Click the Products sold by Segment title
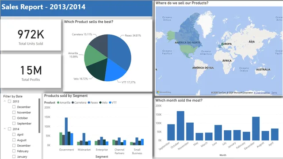The height and width of the screenshot is (159, 283). (66, 96)
